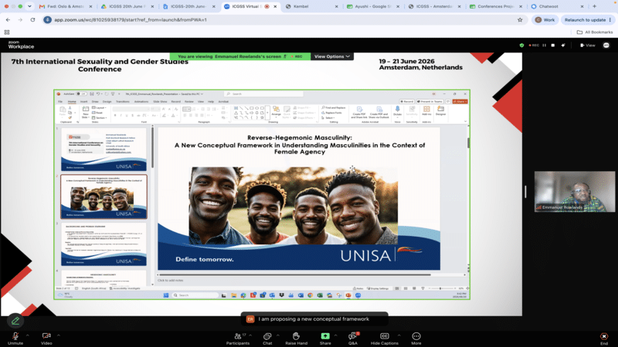Viewport: 618px width, 347px height.
Task: Select Emmanuel Rowlands video thumbnail
Action: click(x=574, y=191)
